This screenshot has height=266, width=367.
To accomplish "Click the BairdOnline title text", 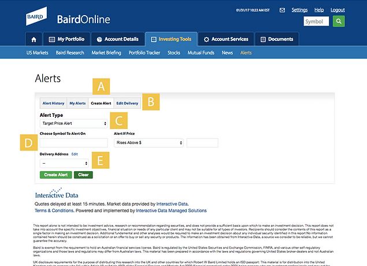I will point(84,20).
